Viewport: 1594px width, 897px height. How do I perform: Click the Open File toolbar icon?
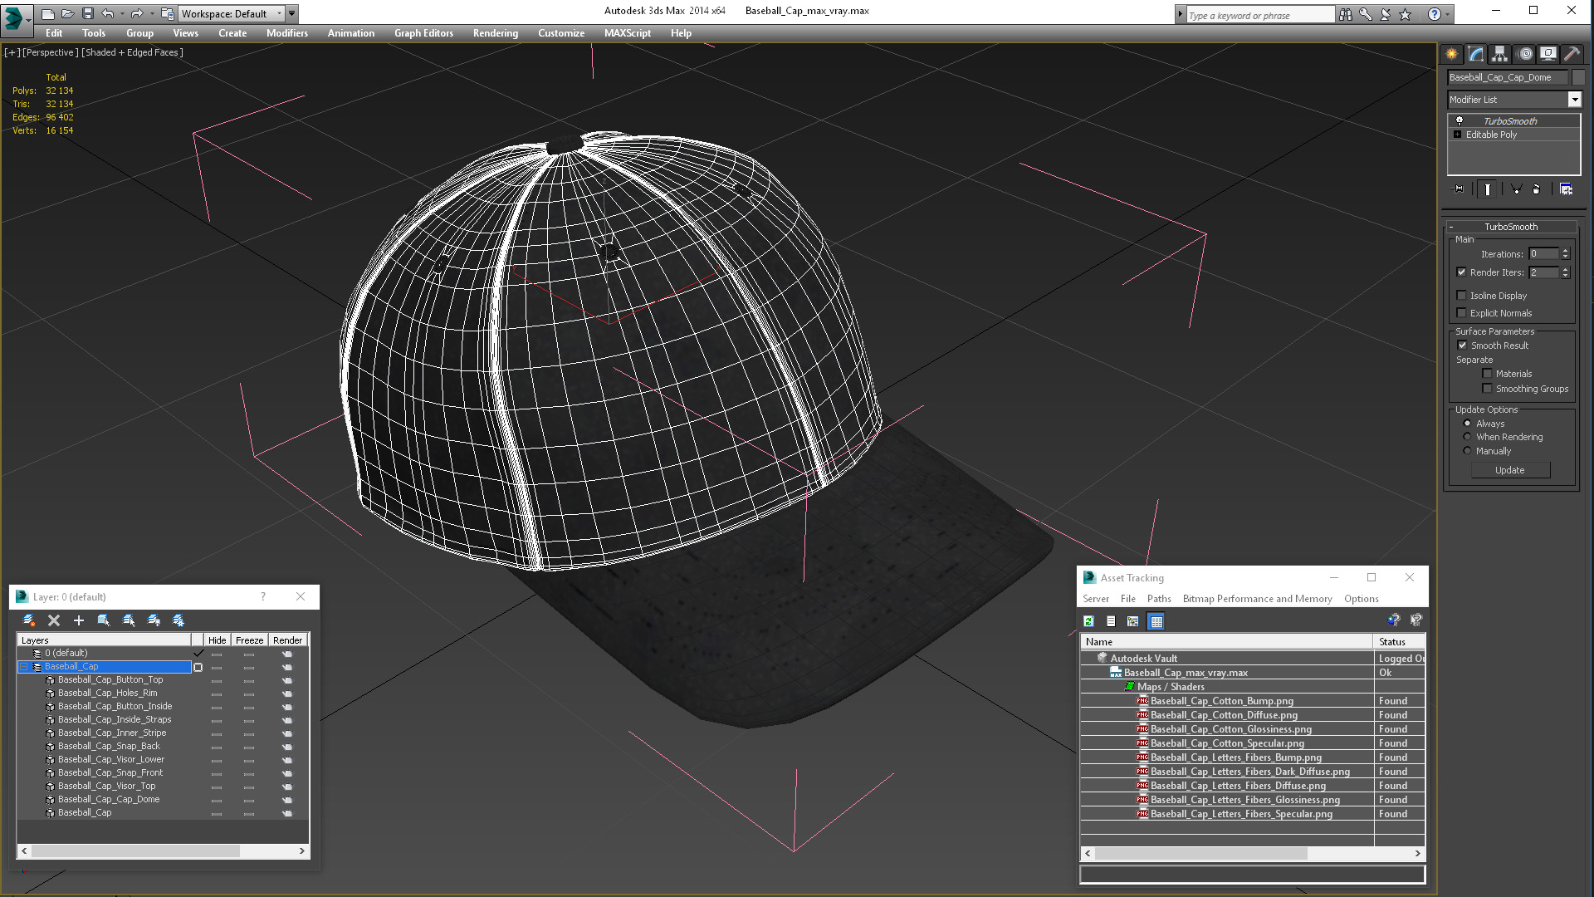[x=67, y=13]
